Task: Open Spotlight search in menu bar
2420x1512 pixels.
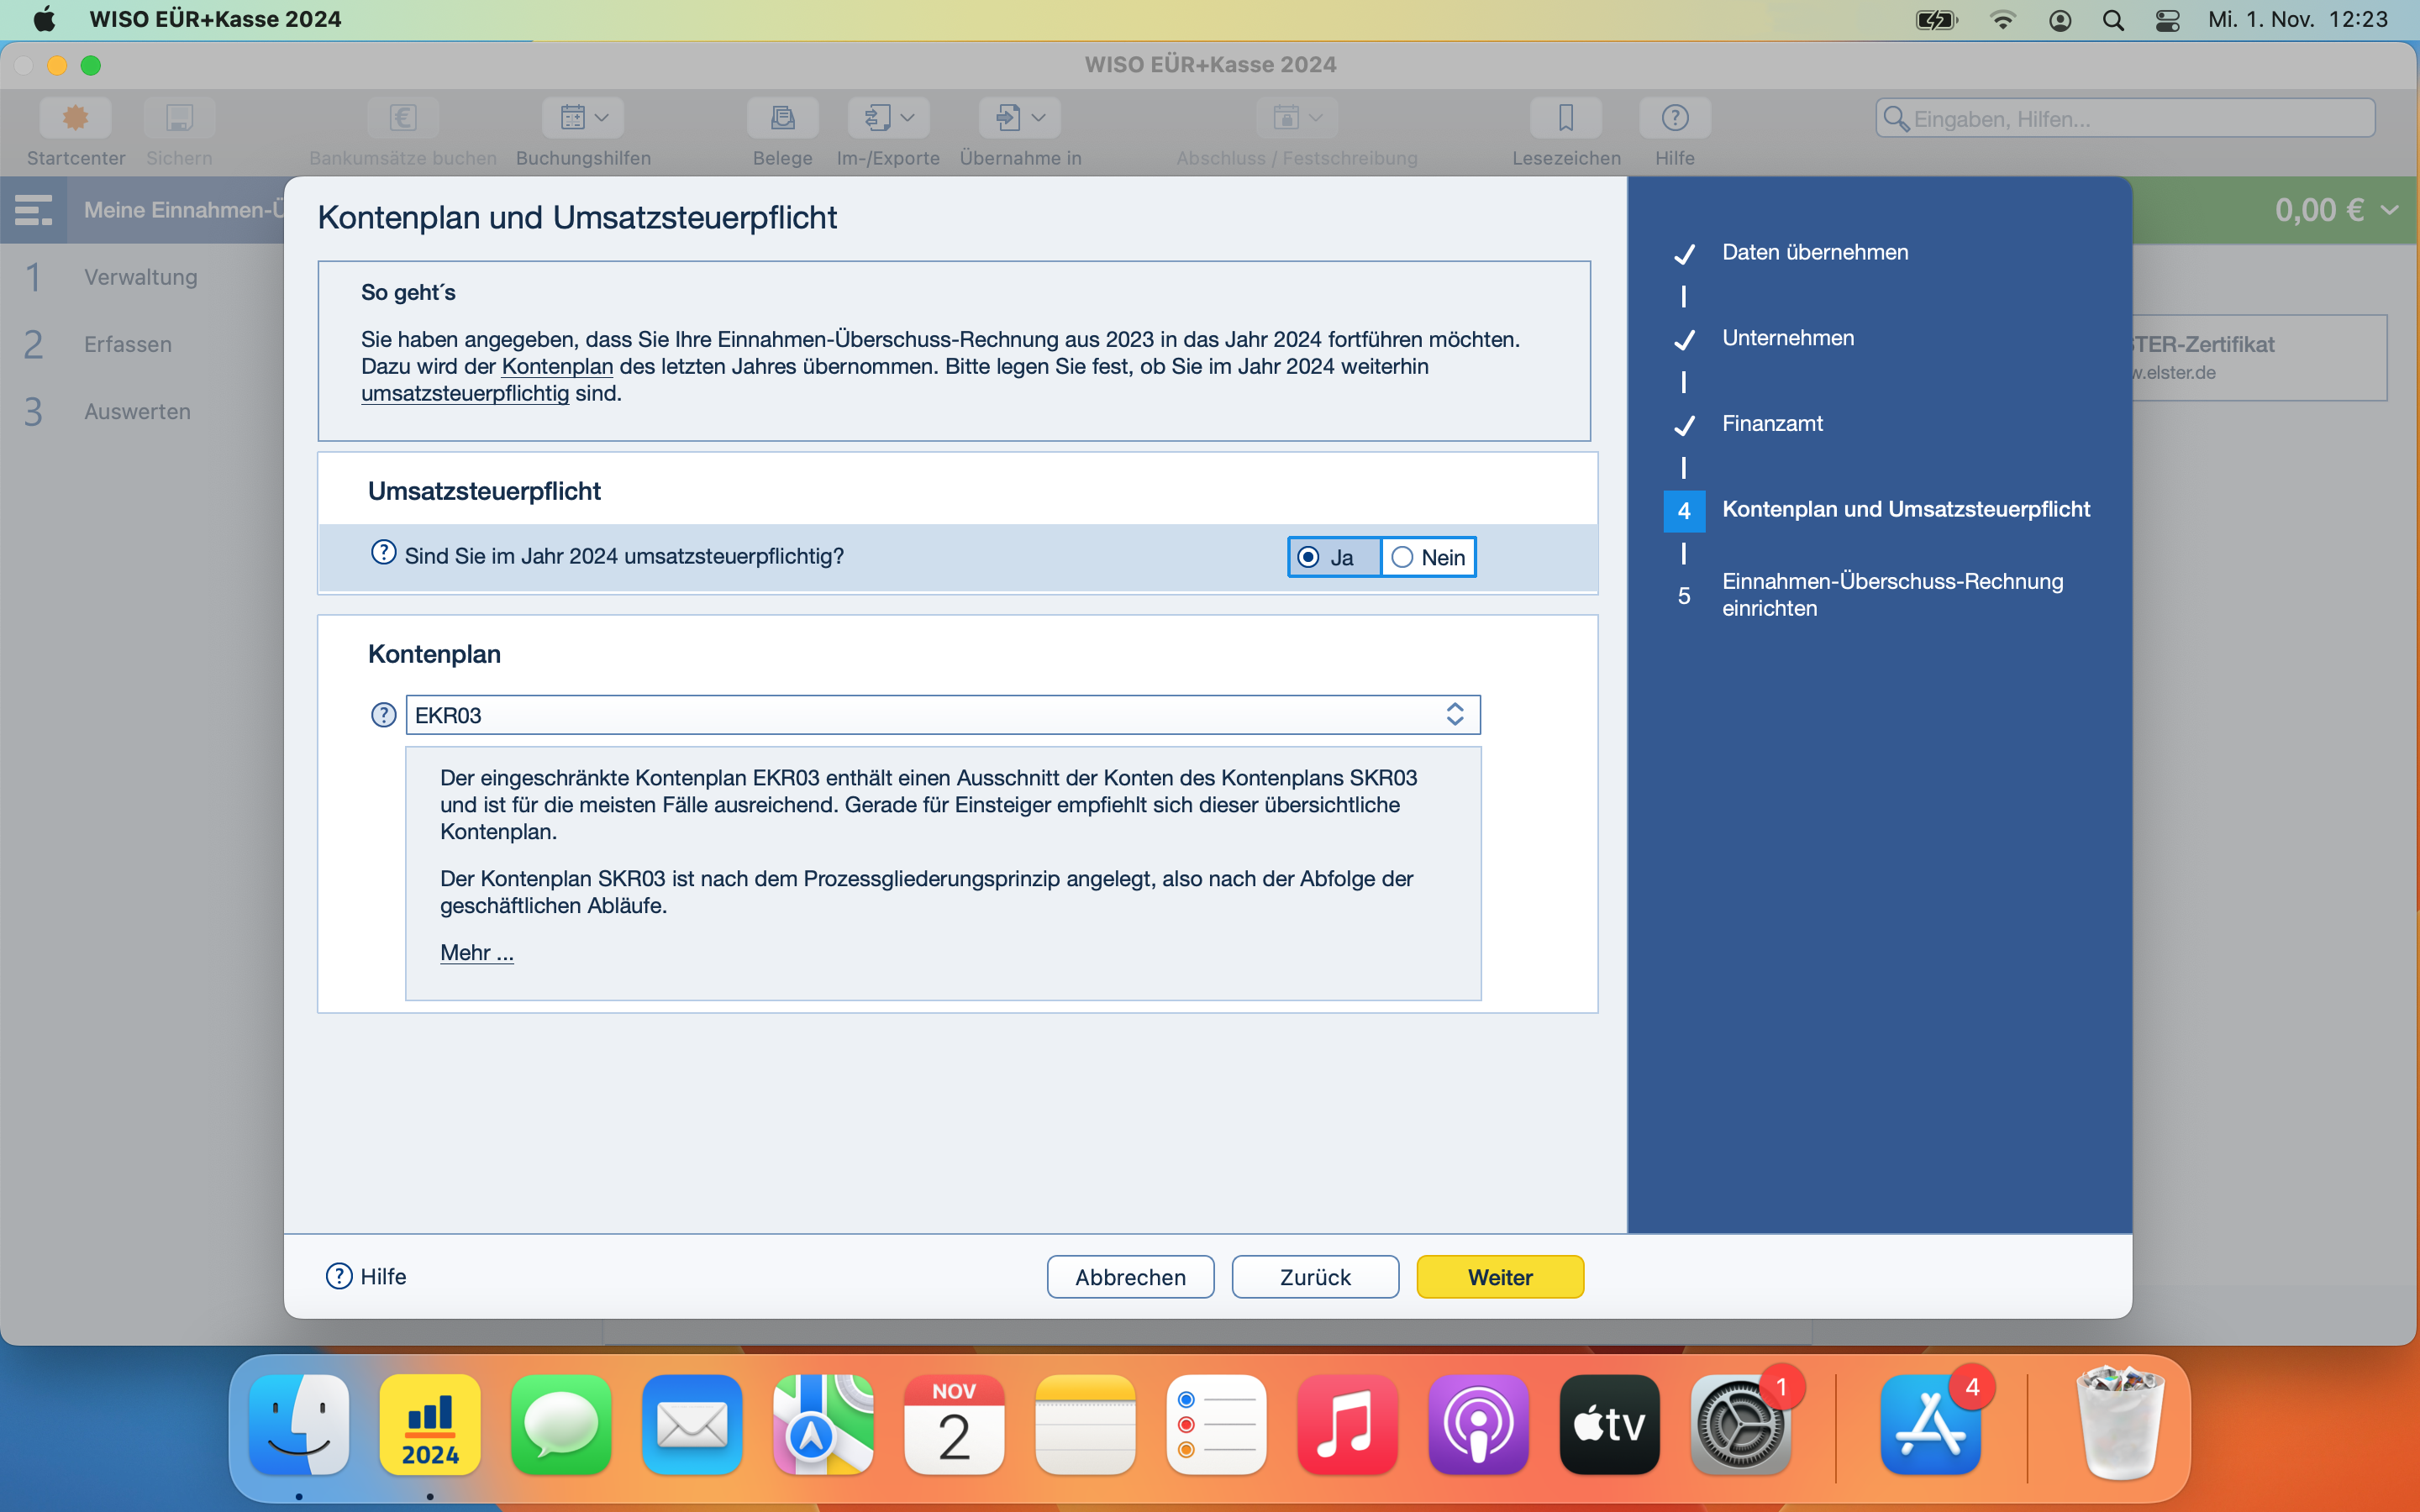Action: 2113,20
